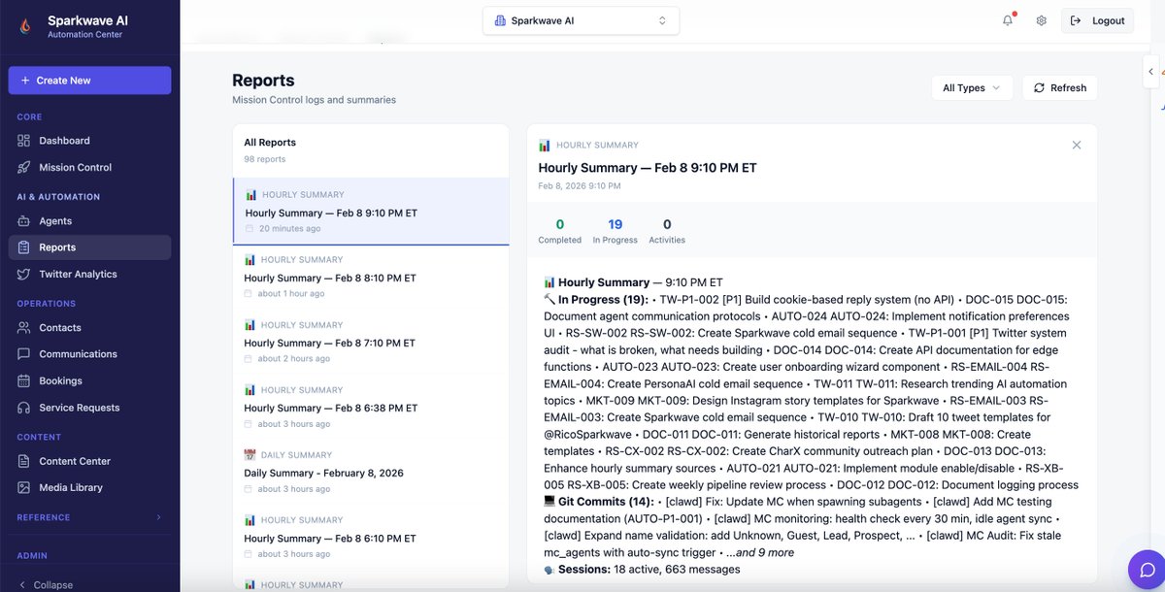Open the All Types filter dropdown
1165x592 pixels.
pos(972,87)
